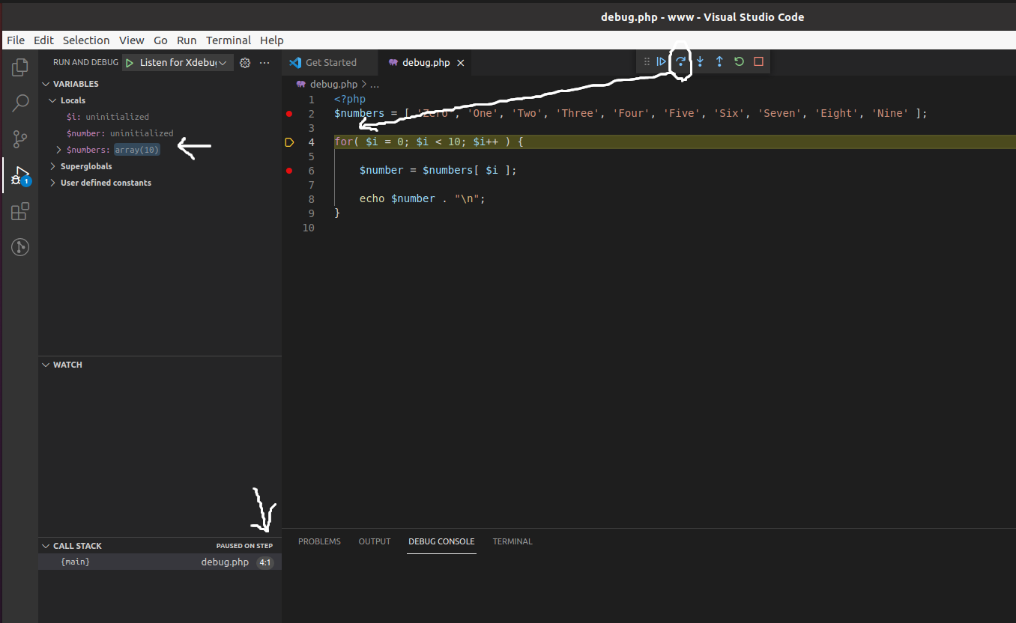Open the Terminal menu

(229, 40)
